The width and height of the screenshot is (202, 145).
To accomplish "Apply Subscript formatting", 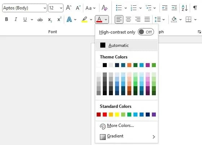I will tap(50, 19).
